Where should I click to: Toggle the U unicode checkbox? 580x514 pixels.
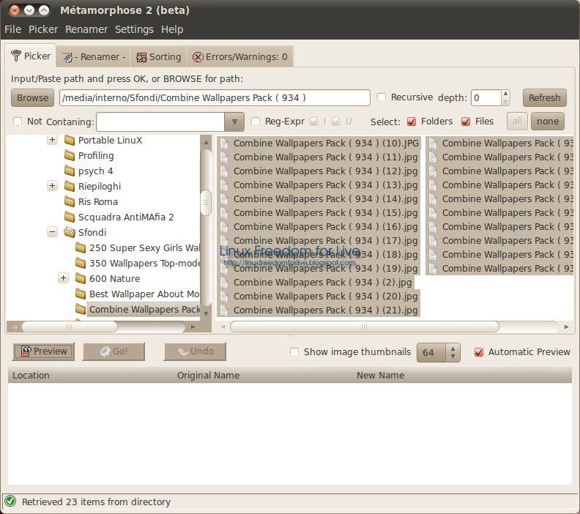[x=336, y=122]
